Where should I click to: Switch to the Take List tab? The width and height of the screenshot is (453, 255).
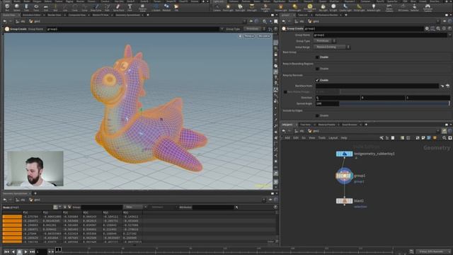303,15
